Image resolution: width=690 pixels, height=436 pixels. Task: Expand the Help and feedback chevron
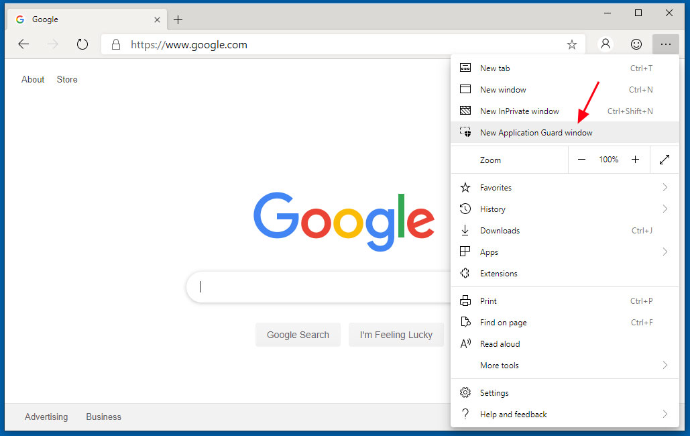coord(665,414)
